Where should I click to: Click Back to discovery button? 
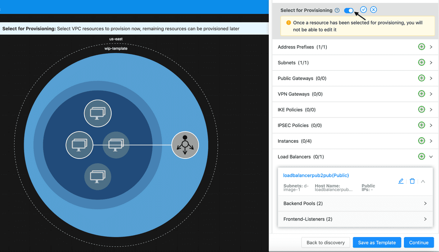coord(326,243)
